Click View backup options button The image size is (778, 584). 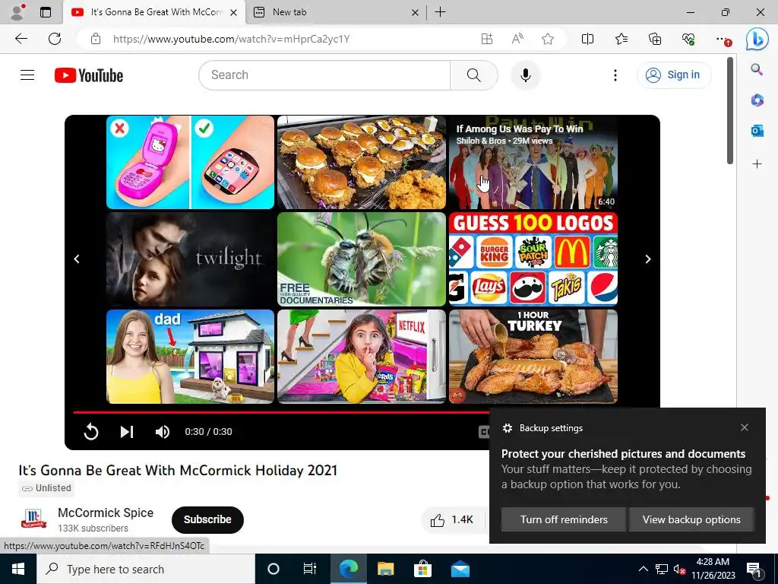pyautogui.click(x=691, y=519)
